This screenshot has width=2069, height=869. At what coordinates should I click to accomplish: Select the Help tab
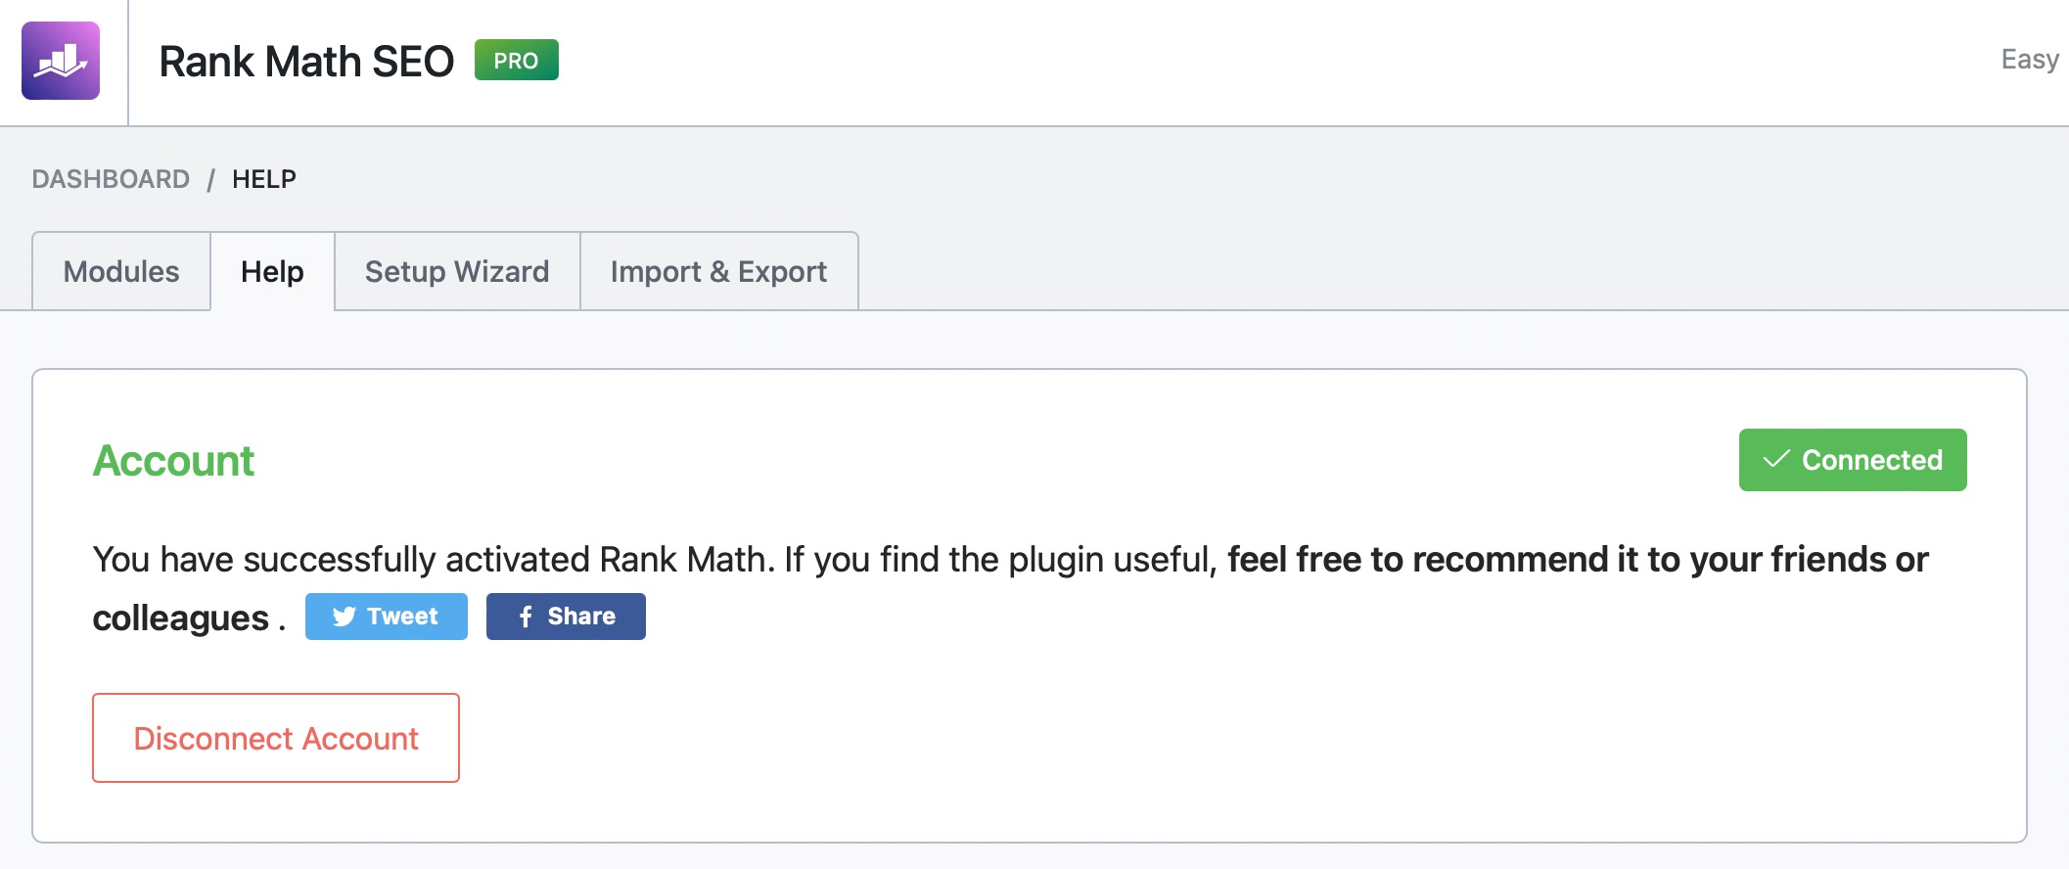point(272,272)
